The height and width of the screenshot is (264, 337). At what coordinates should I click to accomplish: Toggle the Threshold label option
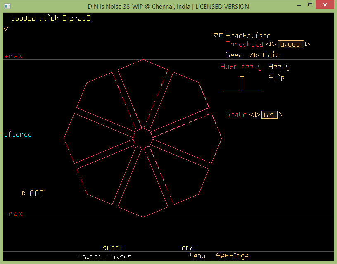[244, 44]
